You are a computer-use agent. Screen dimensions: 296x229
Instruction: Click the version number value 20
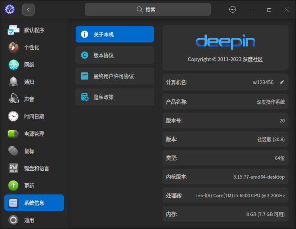pyautogui.click(x=282, y=121)
